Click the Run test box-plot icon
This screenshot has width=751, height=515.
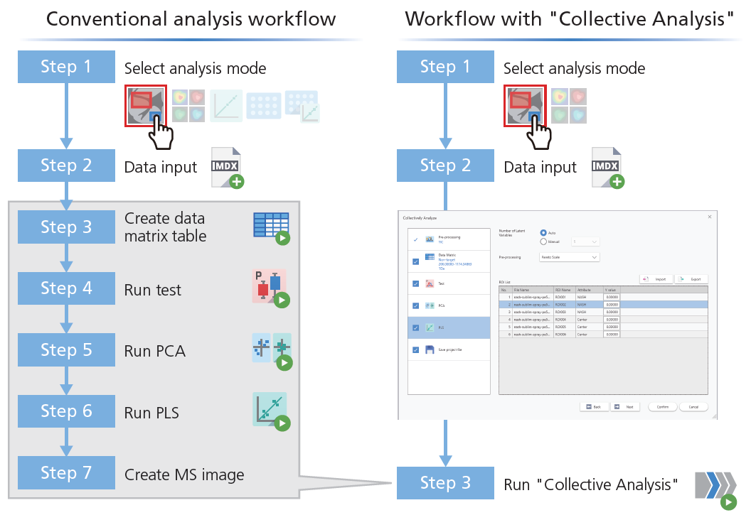271,288
